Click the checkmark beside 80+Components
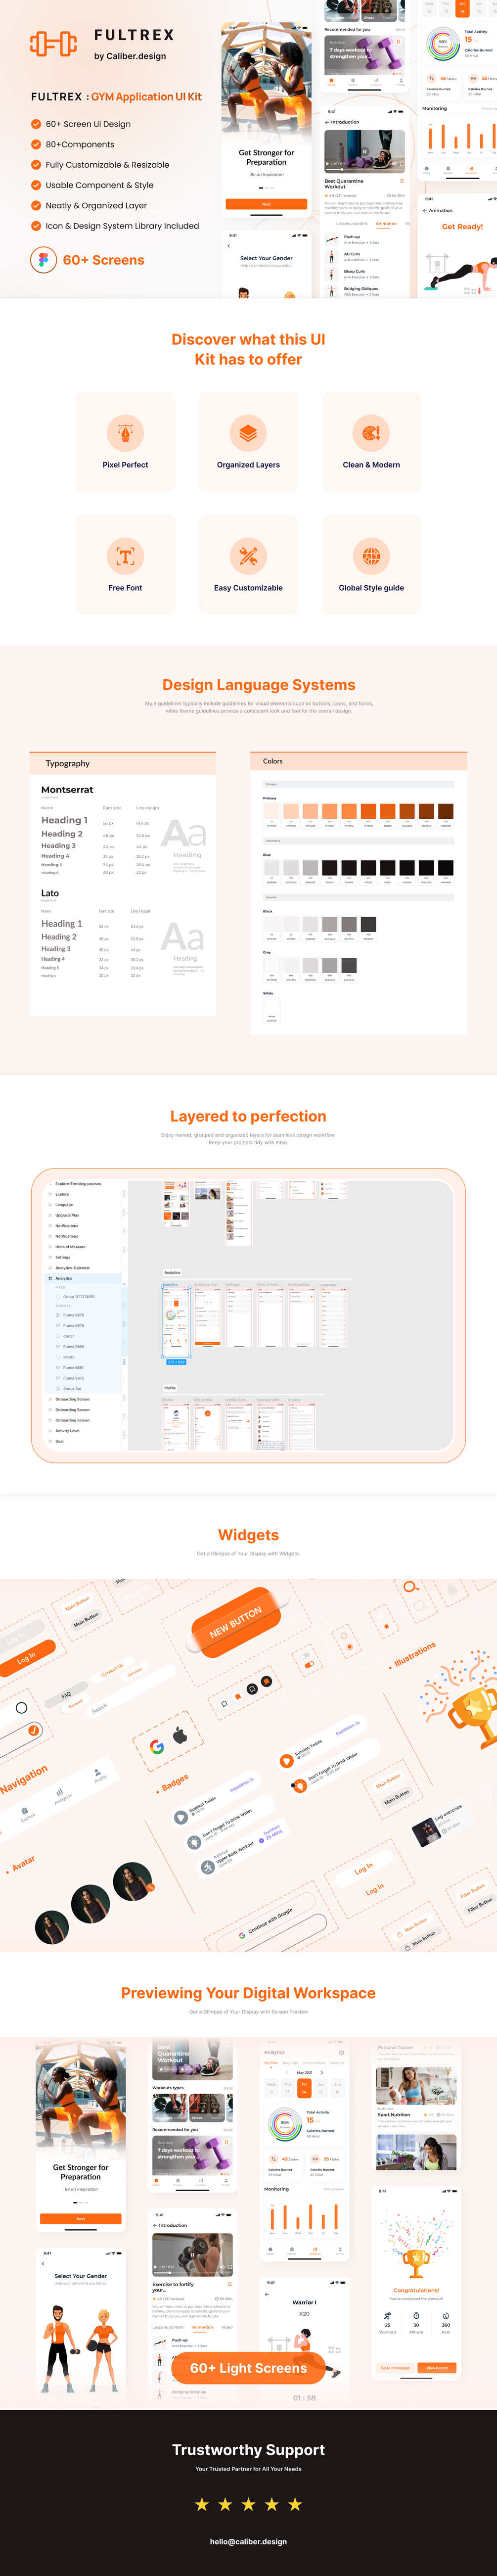The image size is (497, 2576). pyautogui.click(x=36, y=144)
